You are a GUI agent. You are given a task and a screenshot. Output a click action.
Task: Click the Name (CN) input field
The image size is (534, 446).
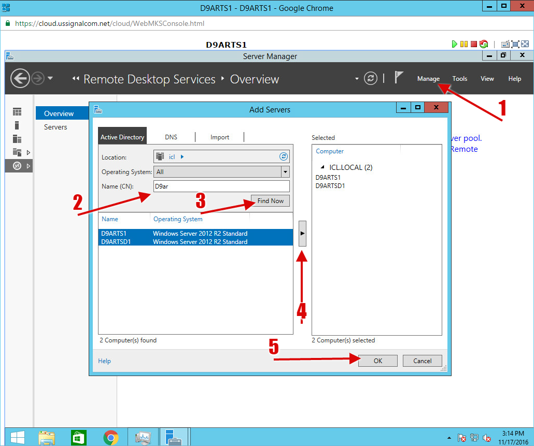pyautogui.click(x=221, y=186)
